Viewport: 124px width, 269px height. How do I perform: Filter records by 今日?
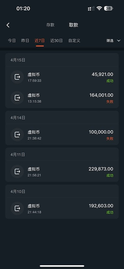[x=12, y=41]
